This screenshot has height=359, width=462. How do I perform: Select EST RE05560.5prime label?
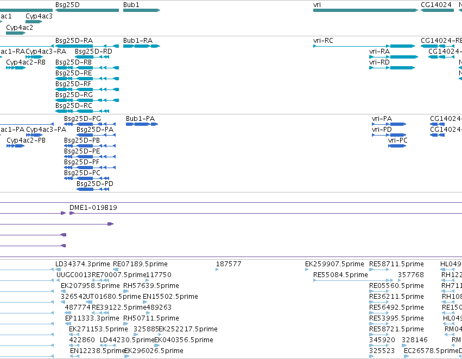pyautogui.click(x=397, y=286)
